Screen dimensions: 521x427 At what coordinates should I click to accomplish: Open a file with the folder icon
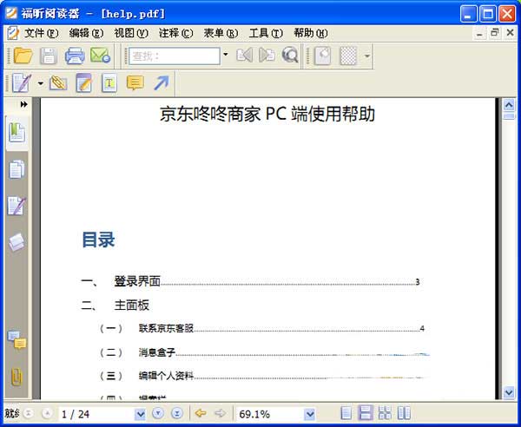pyautogui.click(x=23, y=56)
